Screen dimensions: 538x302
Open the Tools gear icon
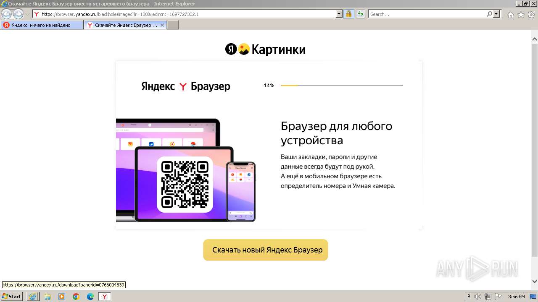click(531, 15)
